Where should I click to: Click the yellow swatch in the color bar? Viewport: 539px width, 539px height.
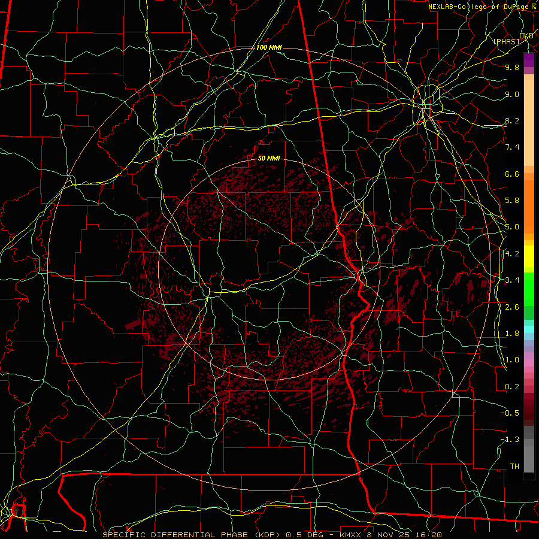(529, 256)
